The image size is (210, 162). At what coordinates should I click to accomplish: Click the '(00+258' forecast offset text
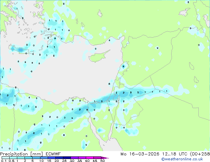coord(200,154)
